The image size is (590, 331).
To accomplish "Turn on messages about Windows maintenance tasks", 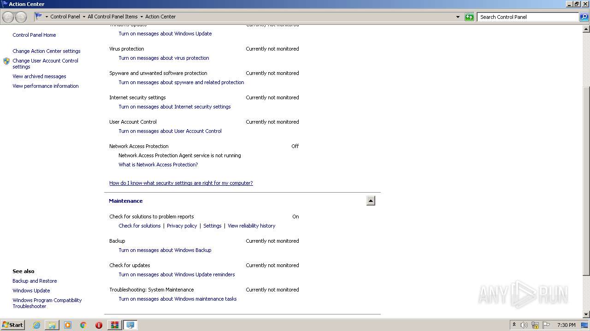I will click(x=177, y=299).
